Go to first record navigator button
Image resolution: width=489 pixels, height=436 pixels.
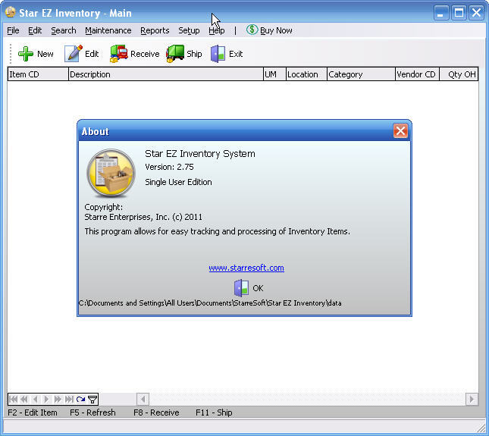tap(14, 399)
